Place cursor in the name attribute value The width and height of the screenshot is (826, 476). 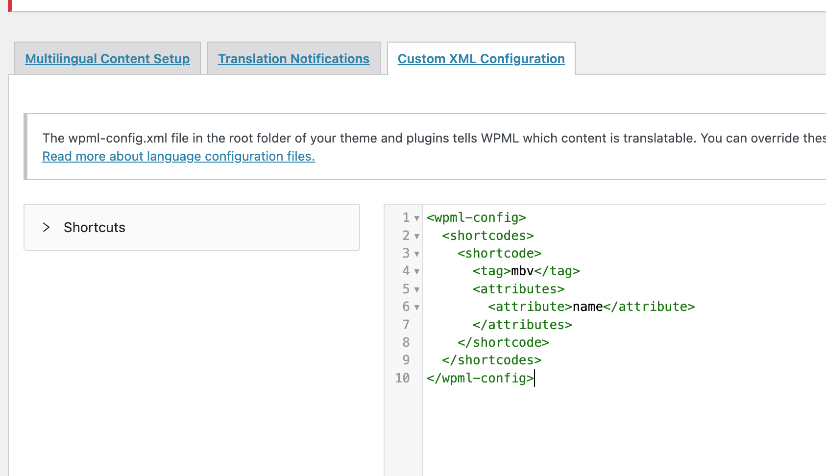(x=587, y=307)
